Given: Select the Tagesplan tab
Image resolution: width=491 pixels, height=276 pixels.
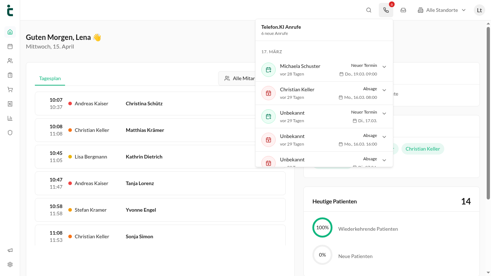Looking at the screenshot, I should (50, 78).
